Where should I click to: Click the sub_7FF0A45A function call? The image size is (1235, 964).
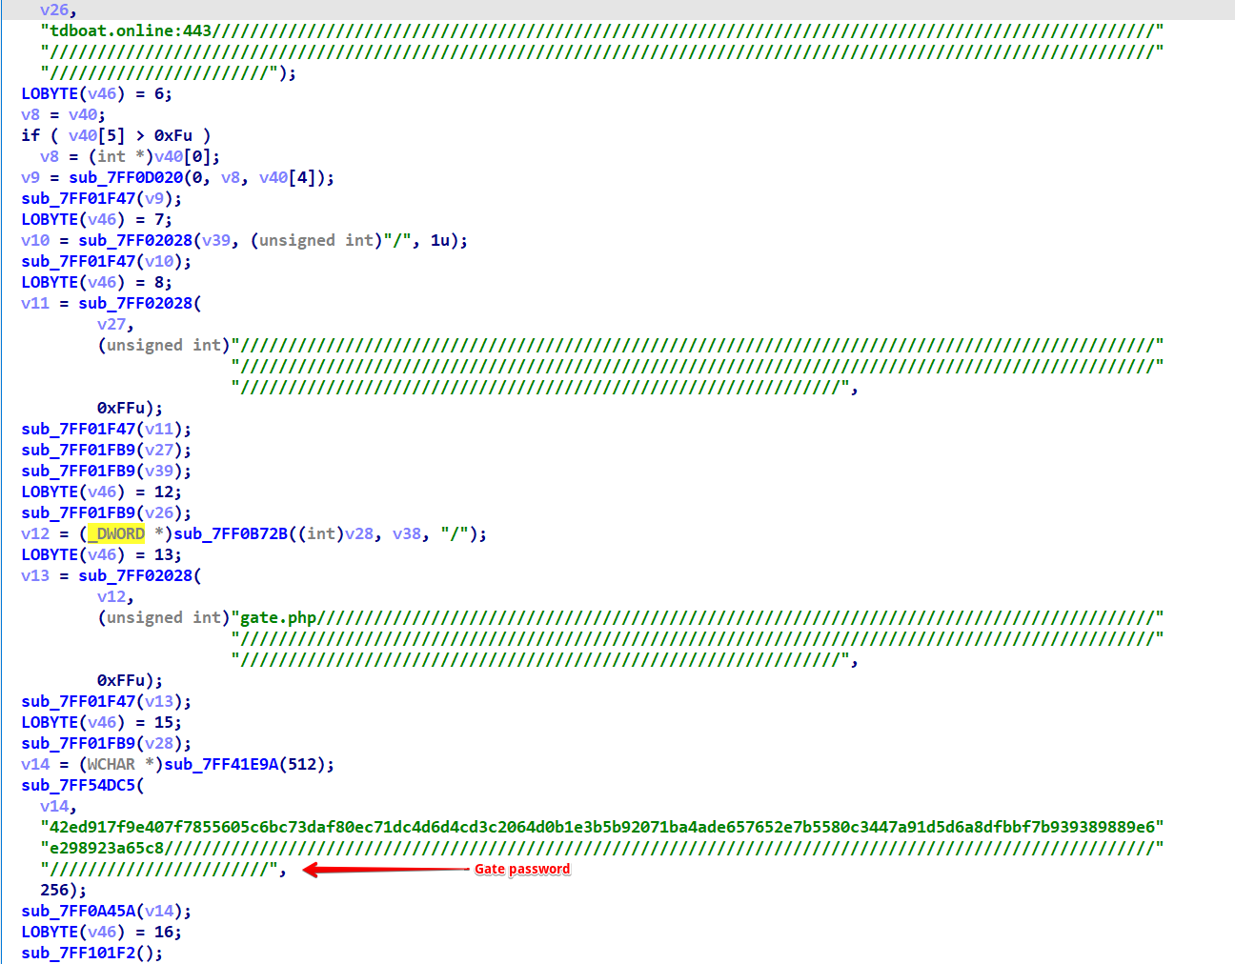tap(78, 912)
